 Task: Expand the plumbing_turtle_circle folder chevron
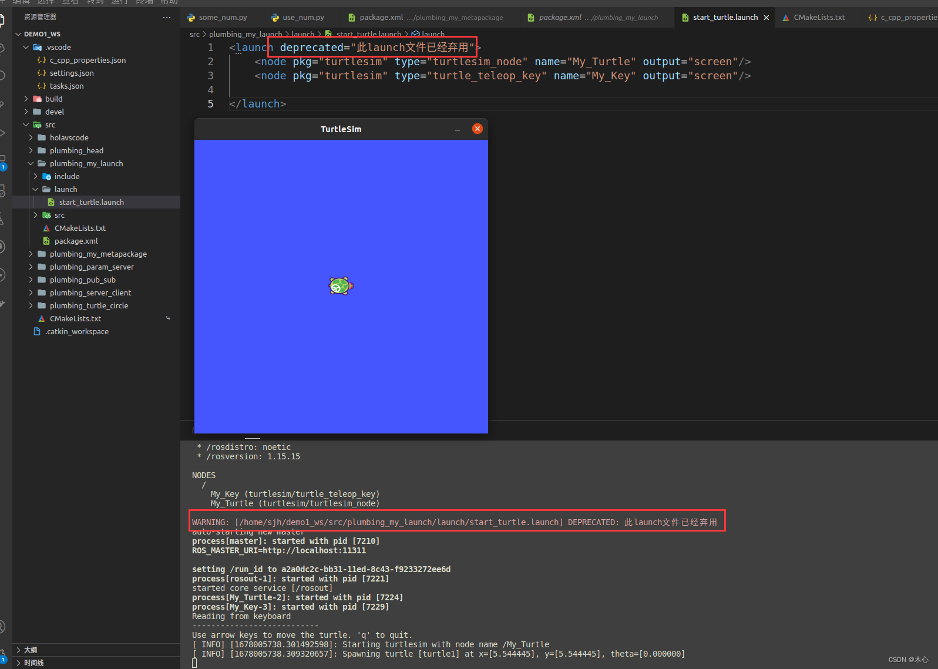[31, 305]
